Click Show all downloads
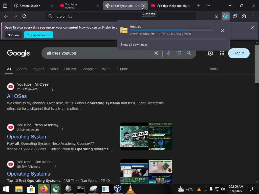 [134, 45]
